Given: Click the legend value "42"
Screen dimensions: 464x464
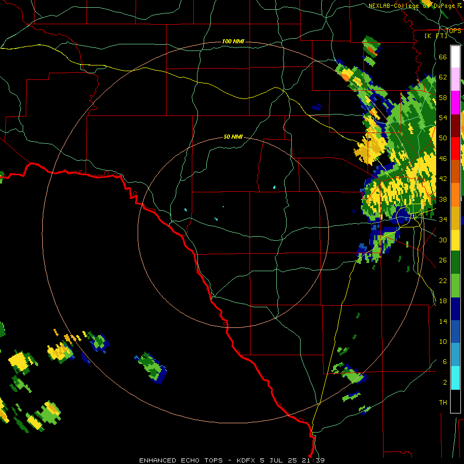Looking at the screenshot, I should 443,179.
